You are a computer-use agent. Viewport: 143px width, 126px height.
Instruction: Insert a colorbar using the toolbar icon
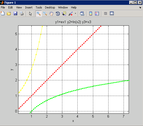91,14
